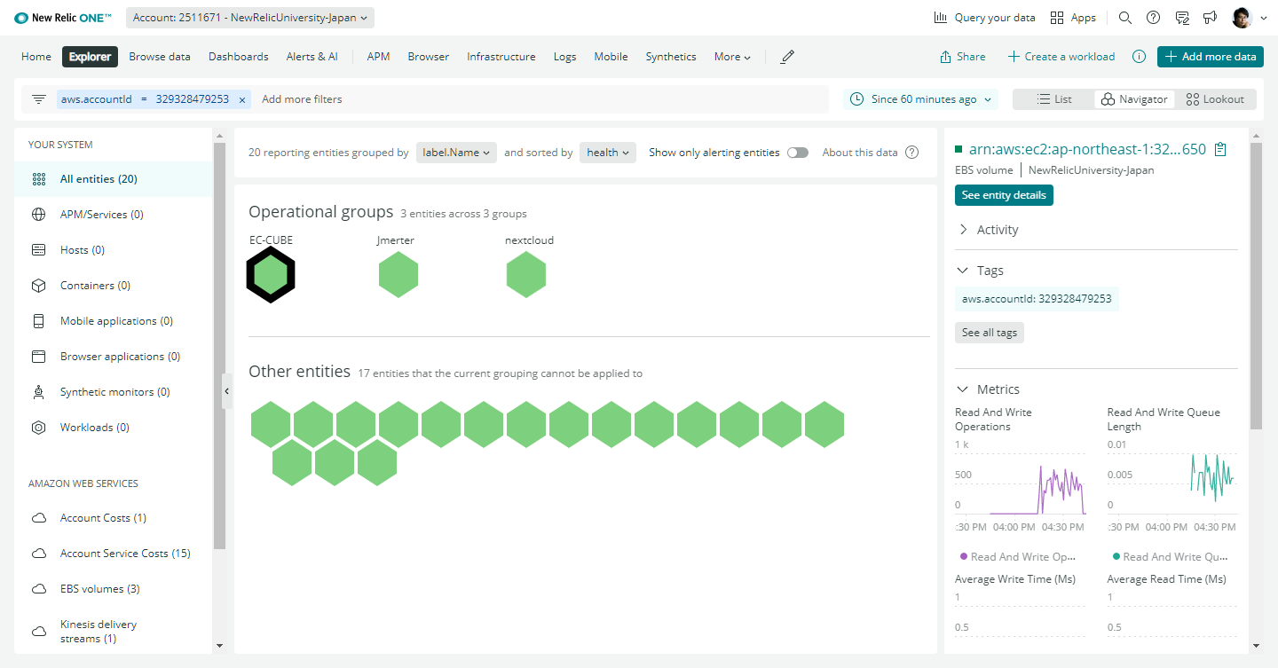Click the About this data help icon
This screenshot has width=1278, height=668.
(x=911, y=153)
